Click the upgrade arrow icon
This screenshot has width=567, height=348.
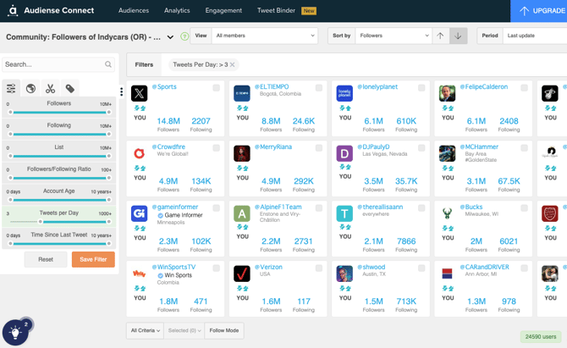pos(524,11)
